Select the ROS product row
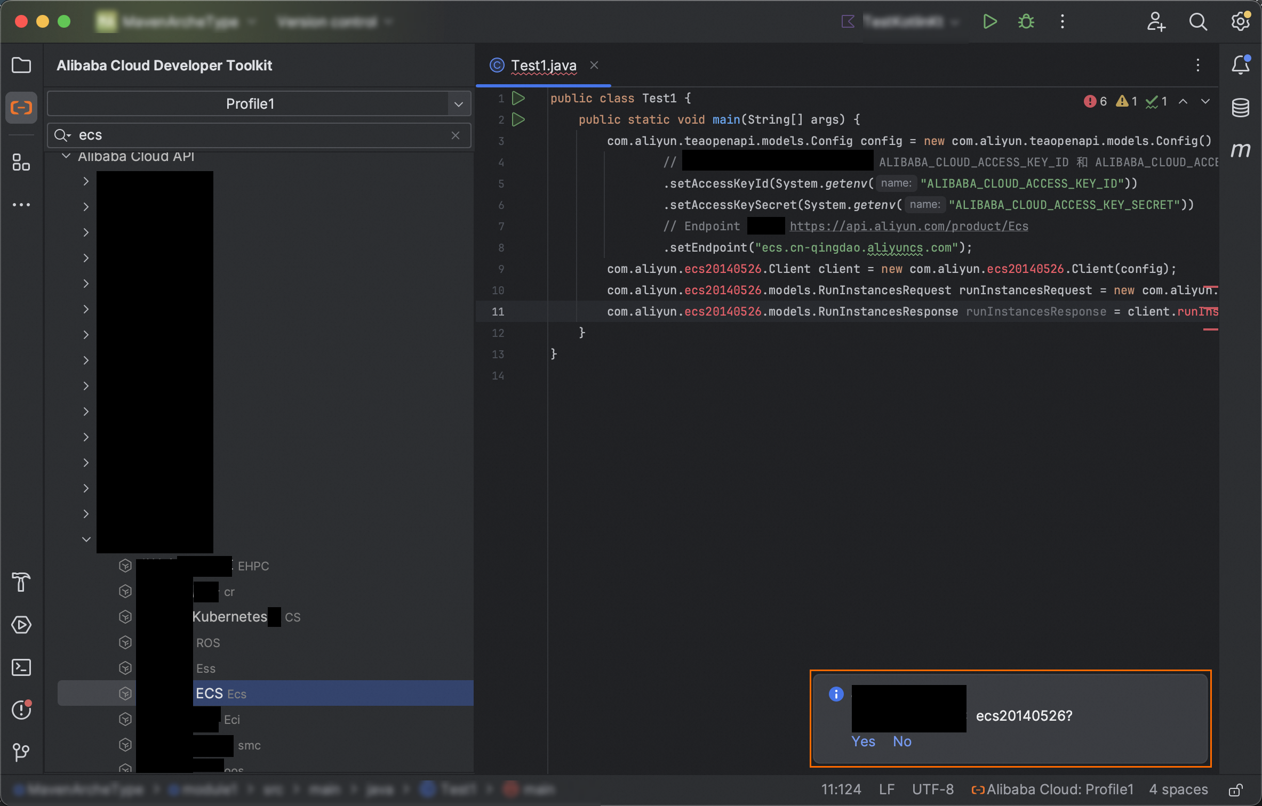This screenshot has width=1262, height=806. (265, 643)
